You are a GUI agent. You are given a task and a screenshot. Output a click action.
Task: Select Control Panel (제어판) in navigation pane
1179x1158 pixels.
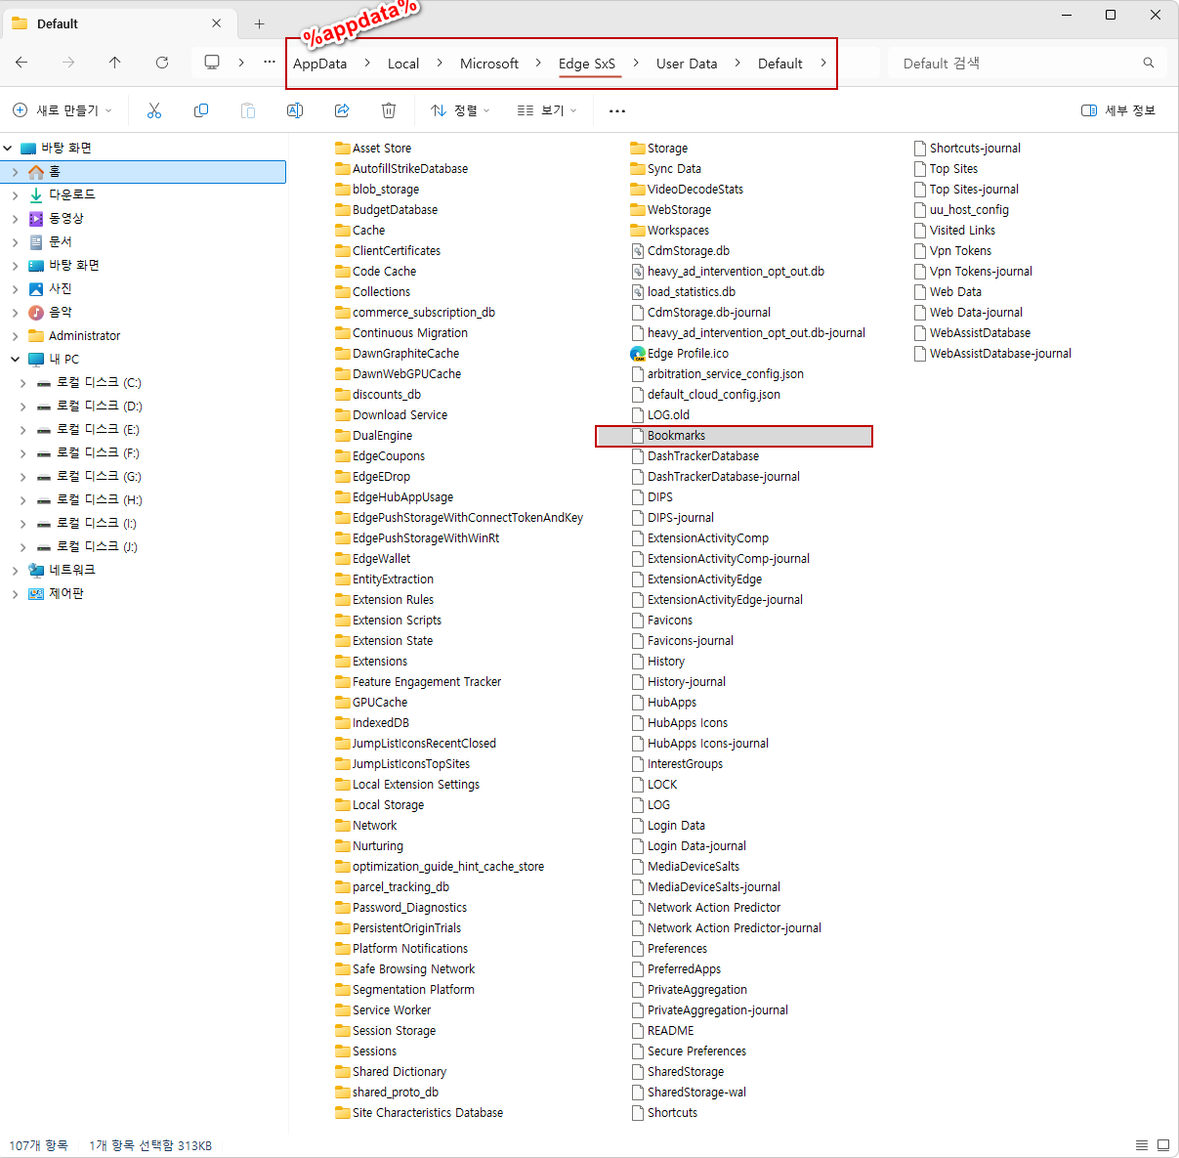point(65,593)
